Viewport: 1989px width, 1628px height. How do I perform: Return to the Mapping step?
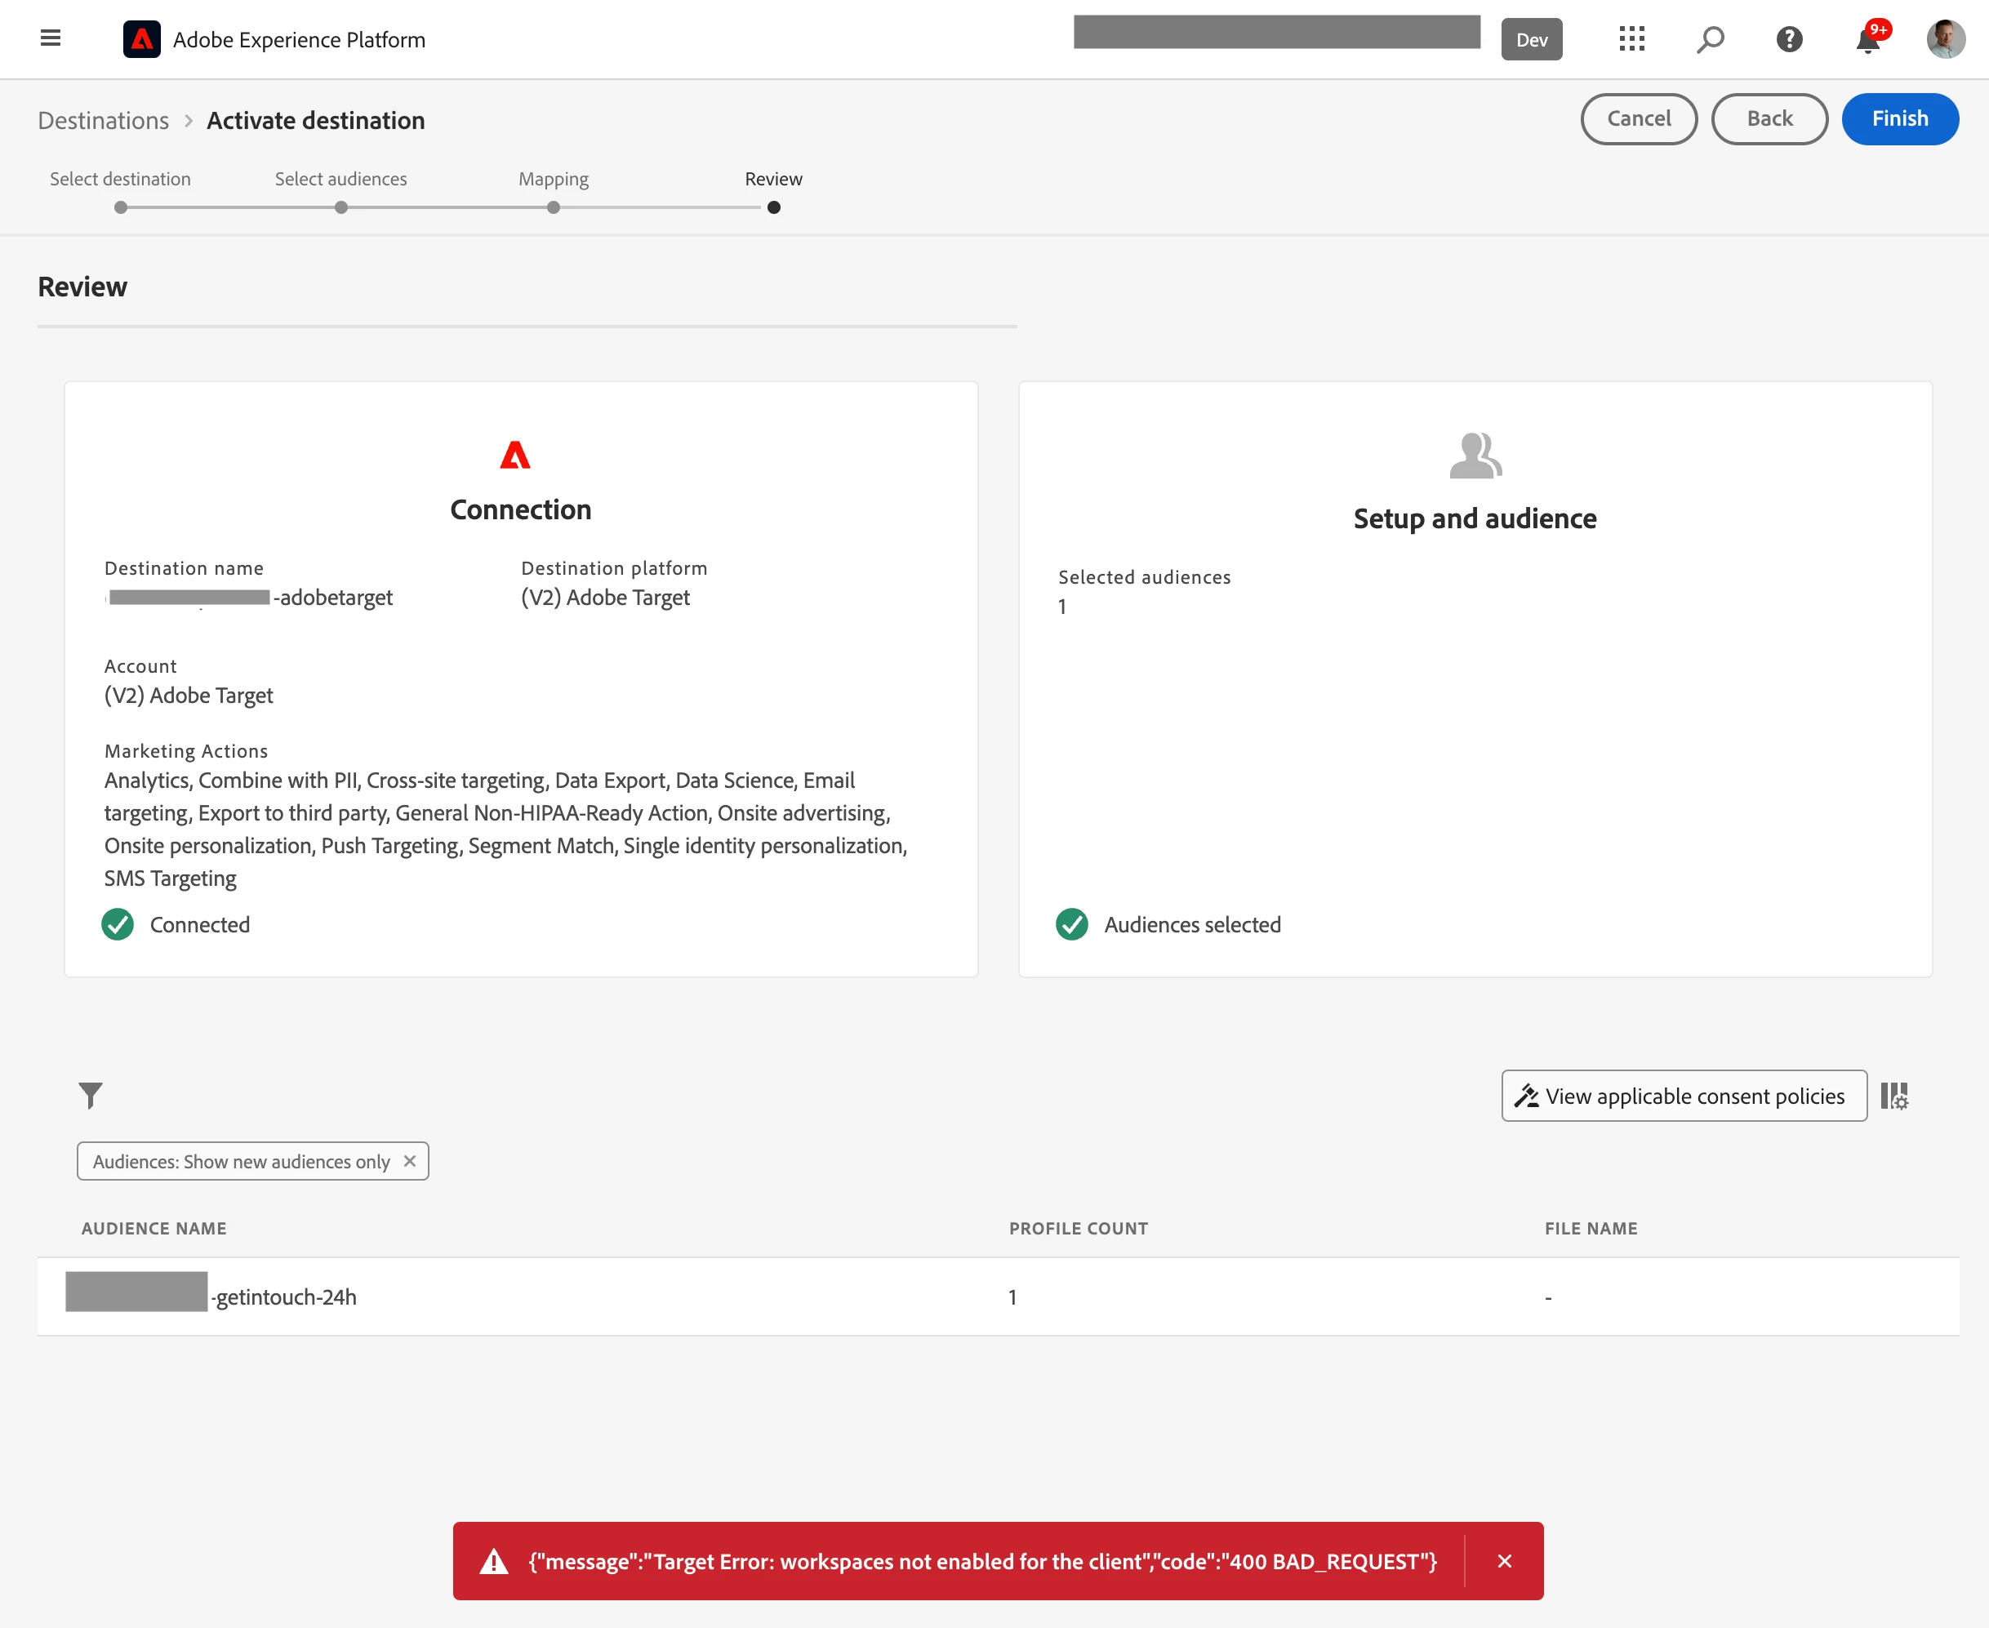(x=554, y=207)
